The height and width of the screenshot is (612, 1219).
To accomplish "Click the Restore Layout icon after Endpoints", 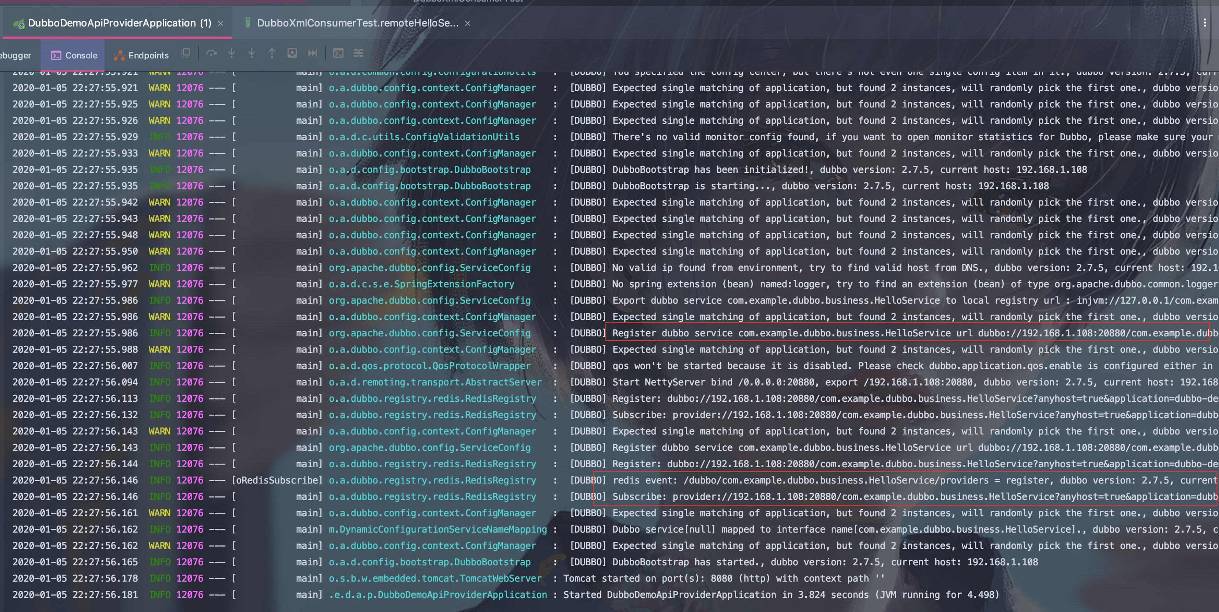I will tap(185, 53).
